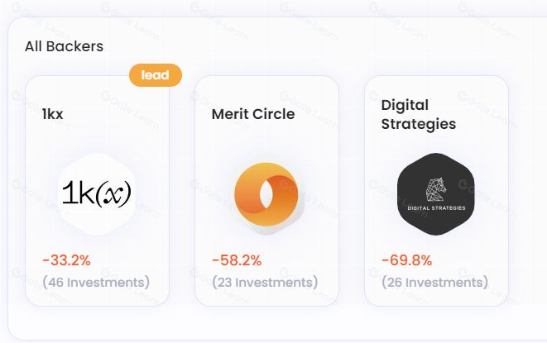
Task: Open the Digital Strategies backer title
Action: click(418, 114)
